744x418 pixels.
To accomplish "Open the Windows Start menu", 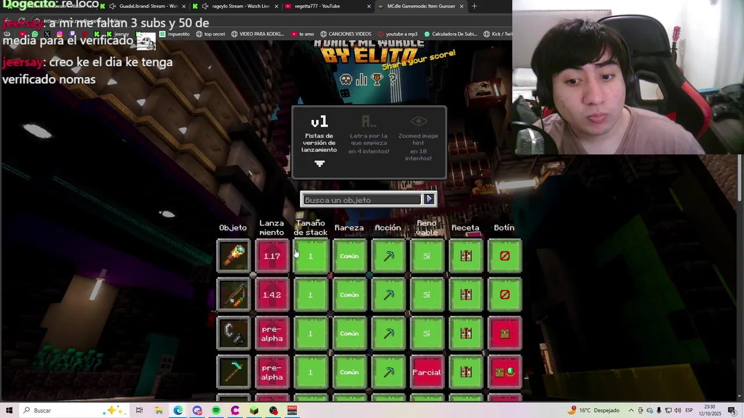I will [9, 410].
